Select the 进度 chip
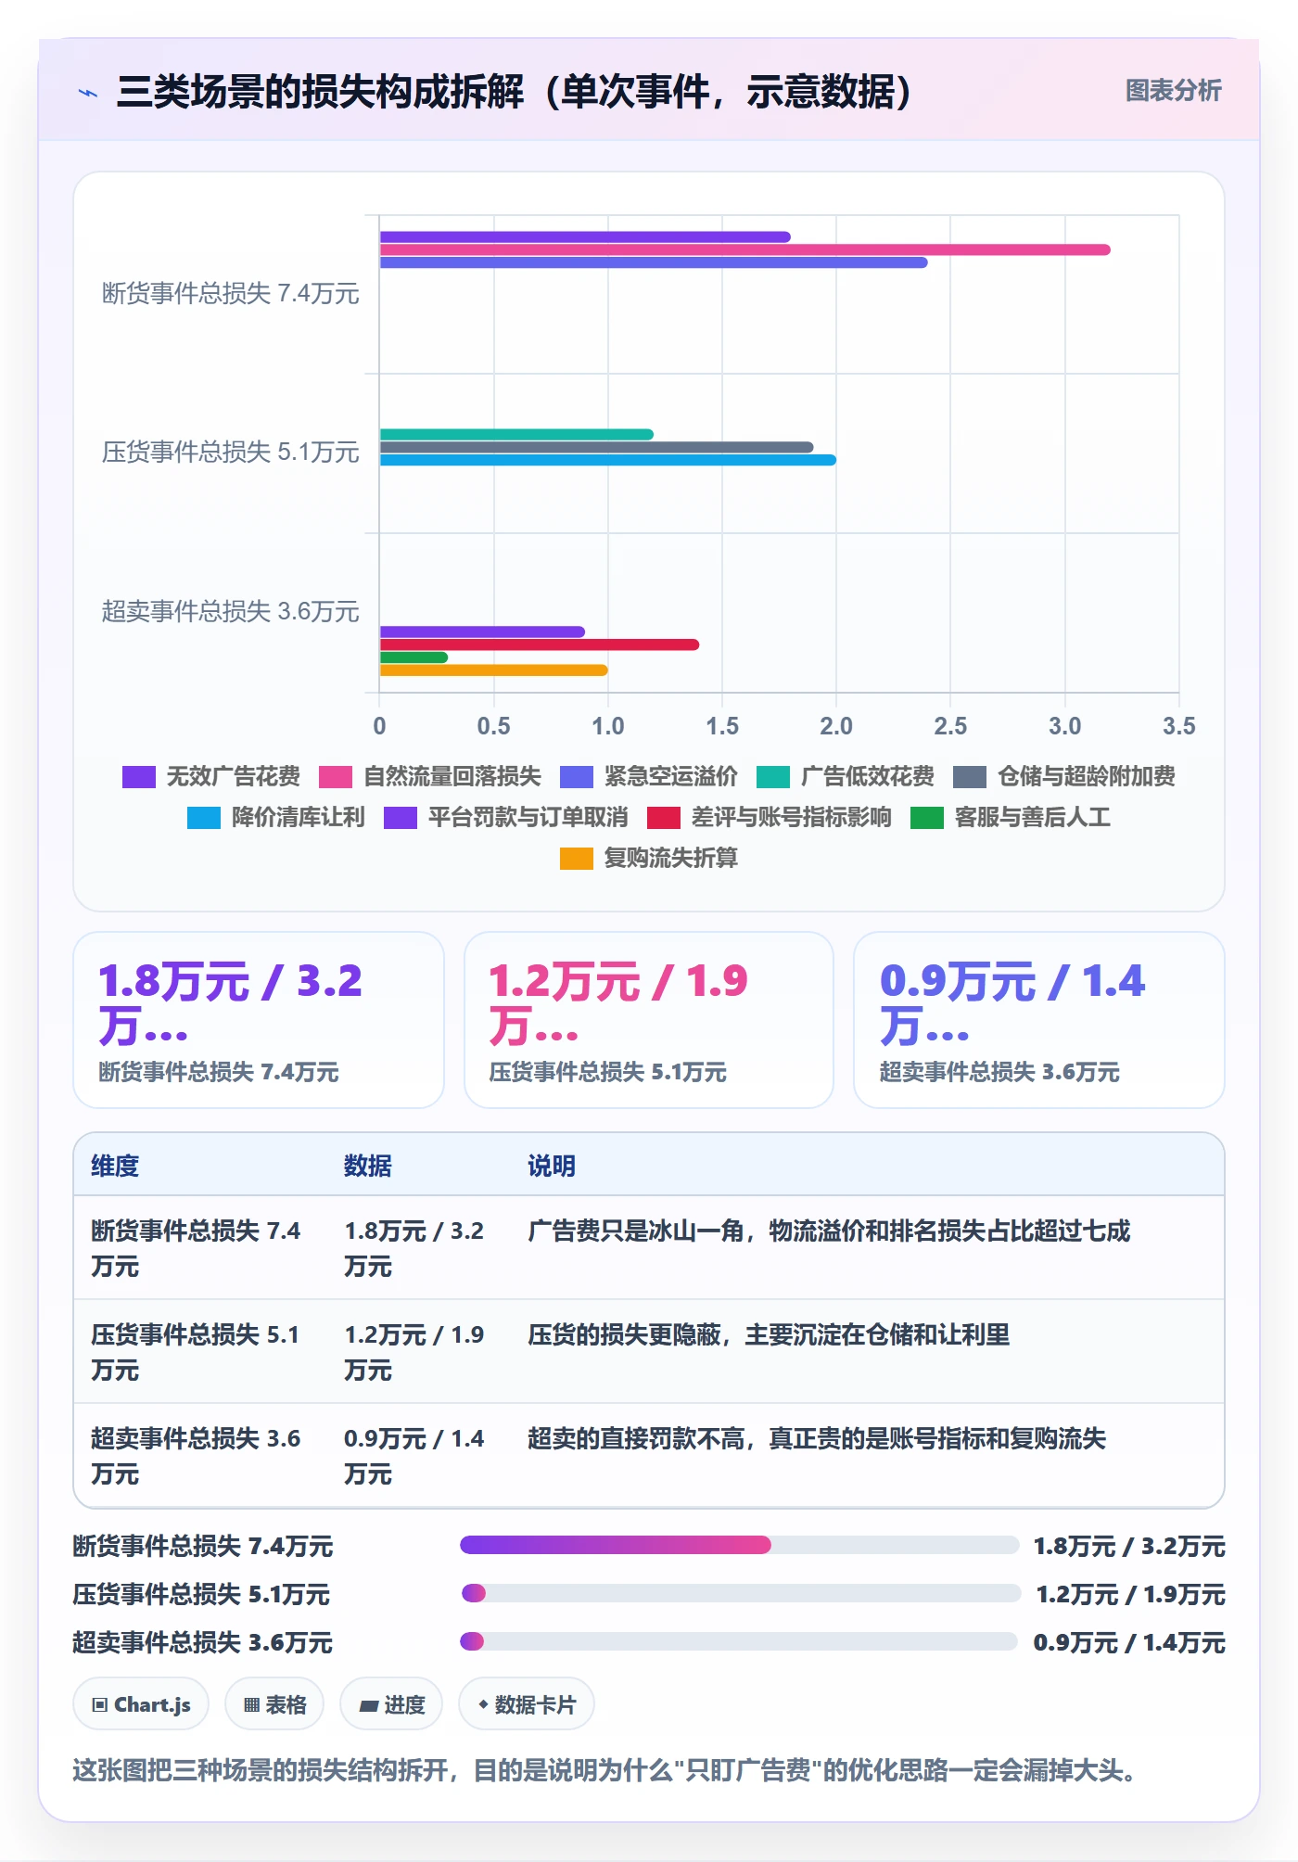This screenshot has height=1862, width=1298. [391, 1704]
